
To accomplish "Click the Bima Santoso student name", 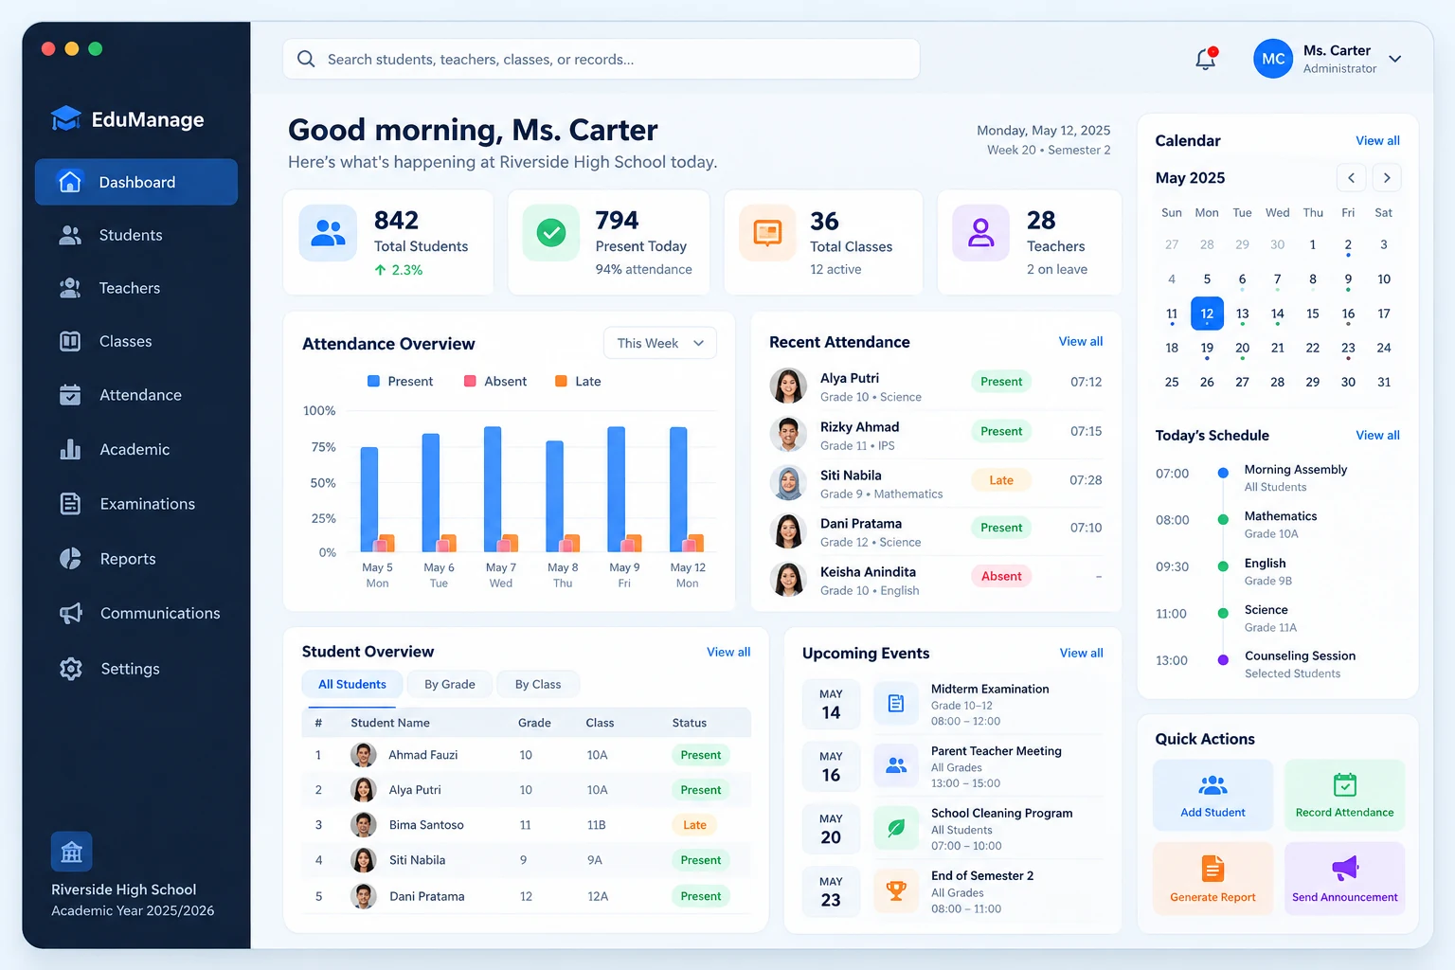I will click(426, 825).
